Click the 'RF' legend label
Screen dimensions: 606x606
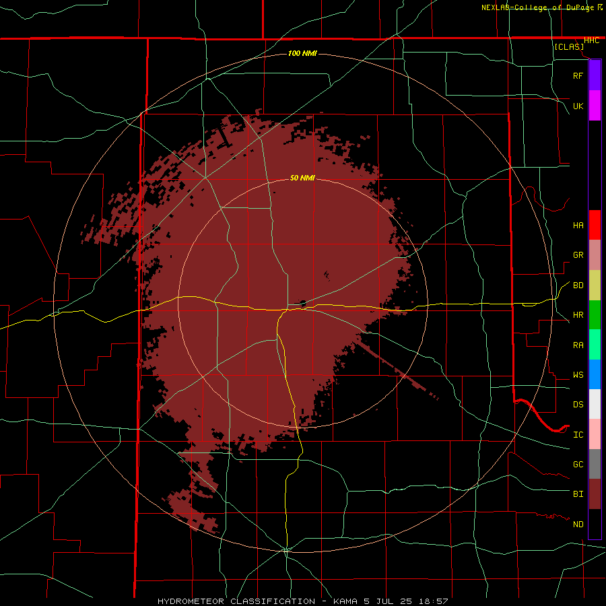[578, 75]
